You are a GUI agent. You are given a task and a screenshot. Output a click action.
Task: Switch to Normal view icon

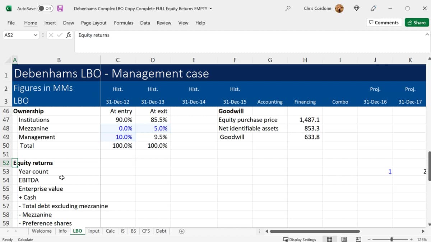tap(329, 239)
